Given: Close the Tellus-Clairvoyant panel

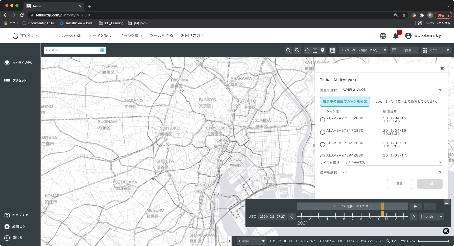Looking at the screenshot, I should click(442, 68).
